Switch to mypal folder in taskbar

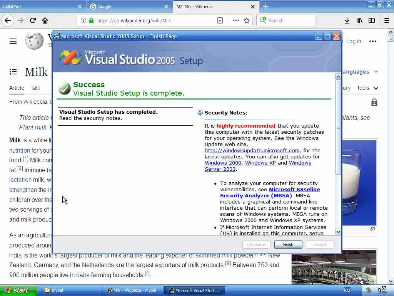(71, 290)
